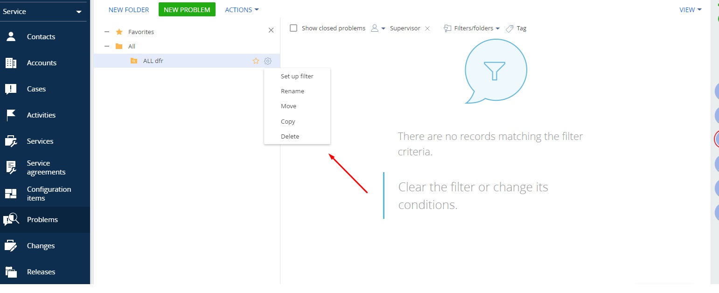Image resolution: width=719 pixels, height=293 pixels.
Task: Add ALL dfr folder to favorites star
Action: [x=256, y=61]
